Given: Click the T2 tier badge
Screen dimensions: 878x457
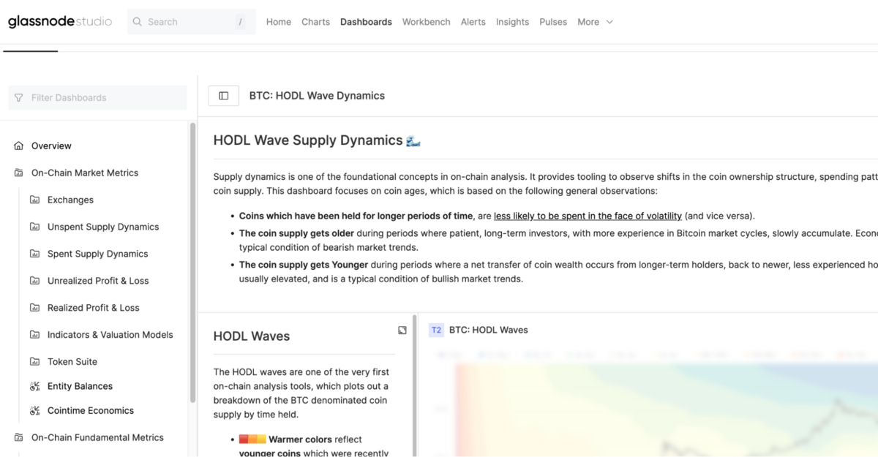Looking at the screenshot, I should point(436,331).
